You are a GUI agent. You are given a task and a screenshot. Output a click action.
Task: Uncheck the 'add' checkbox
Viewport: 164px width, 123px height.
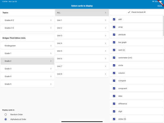click(114, 19)
